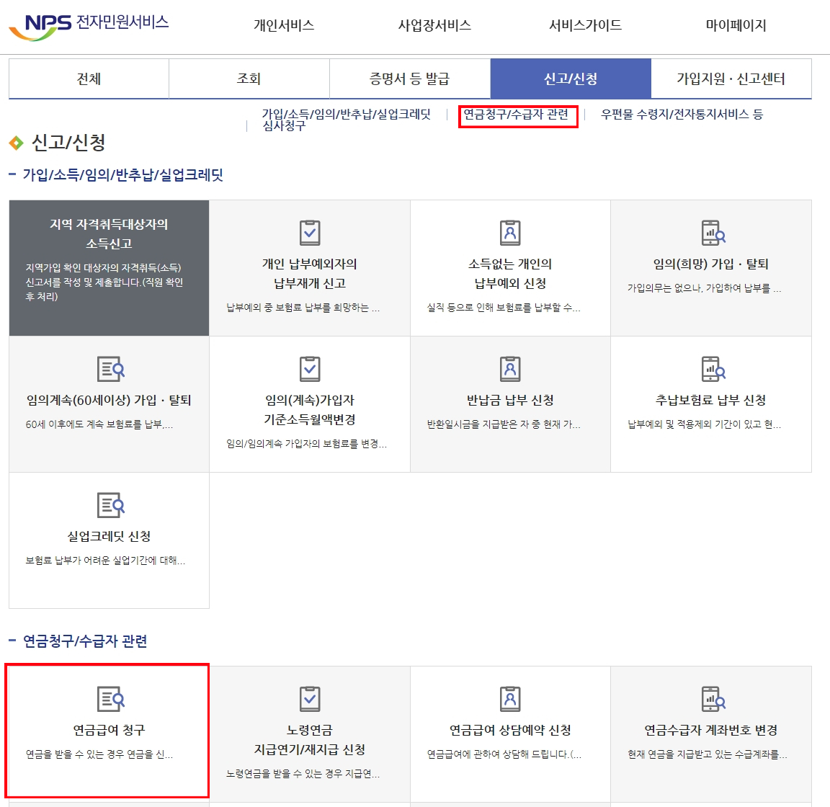
Task: Open 연금급여 청구 title
Action: [109, 730]
